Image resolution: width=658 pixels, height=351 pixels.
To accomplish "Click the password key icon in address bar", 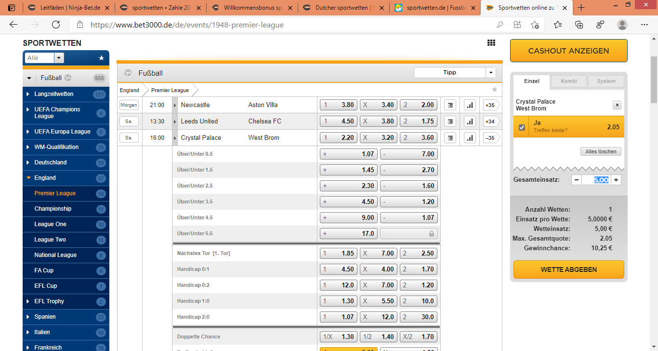I will [x=500, y=25].
